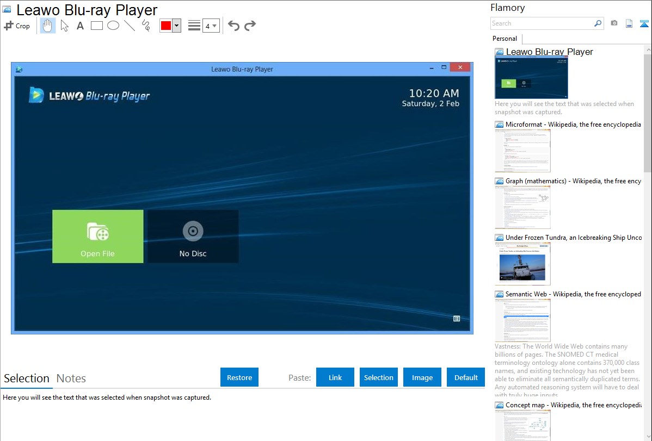Screen dimensions: 652x441
Task: Click the snapshot icon beside Semantic Web entry
Action: [499, 294]
